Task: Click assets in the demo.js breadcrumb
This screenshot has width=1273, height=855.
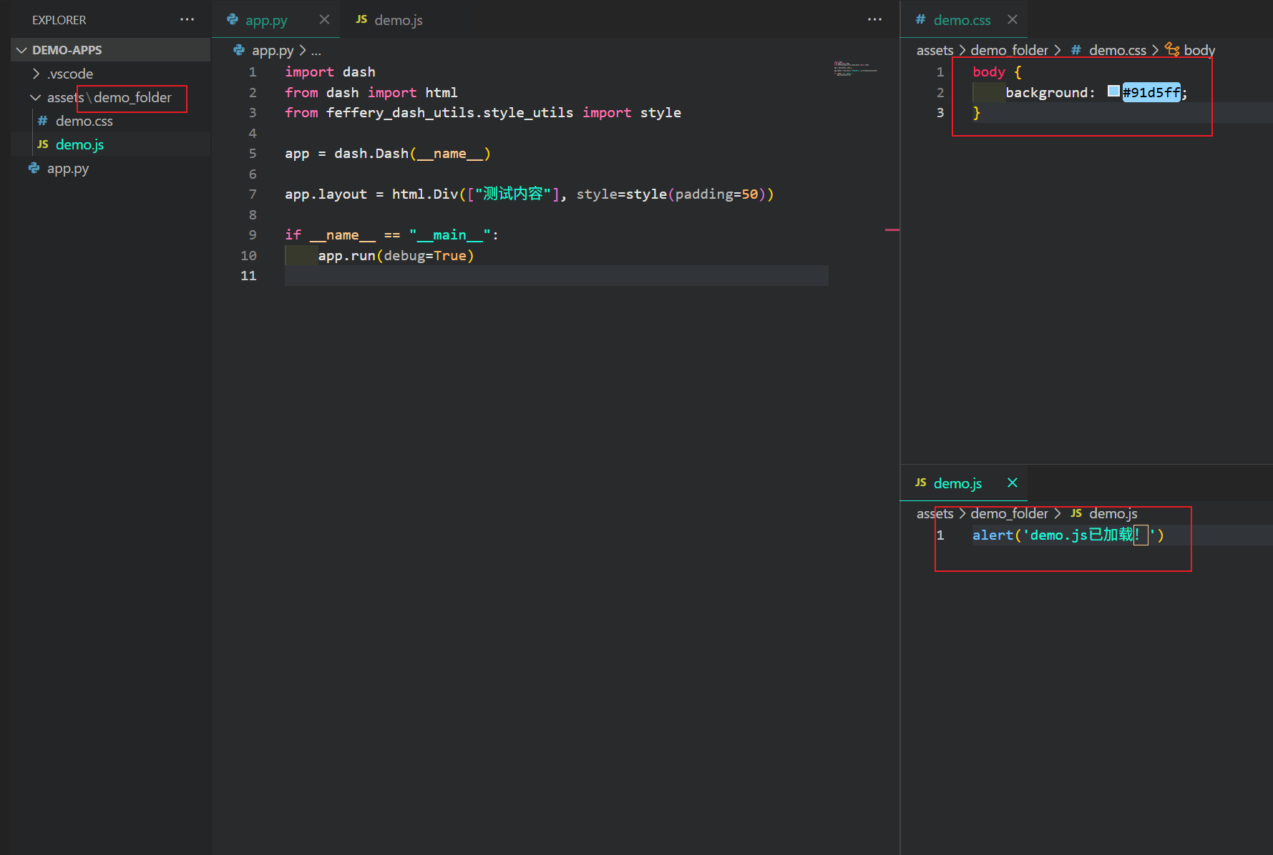Action: pos(934,513)
